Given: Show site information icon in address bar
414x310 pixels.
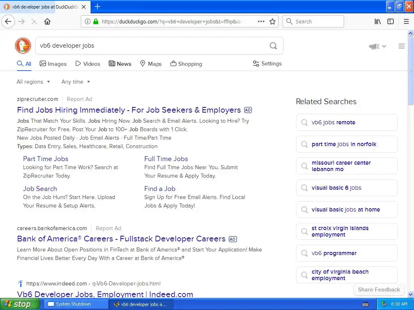Looking at the screenshot, I should 87,21.
